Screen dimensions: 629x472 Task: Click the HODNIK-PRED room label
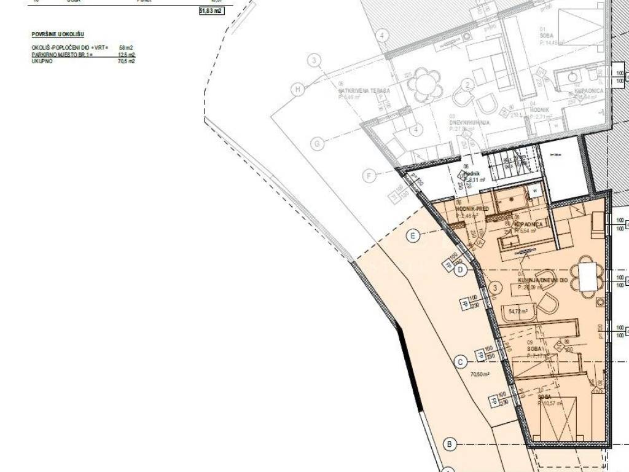tap(472, 210)
